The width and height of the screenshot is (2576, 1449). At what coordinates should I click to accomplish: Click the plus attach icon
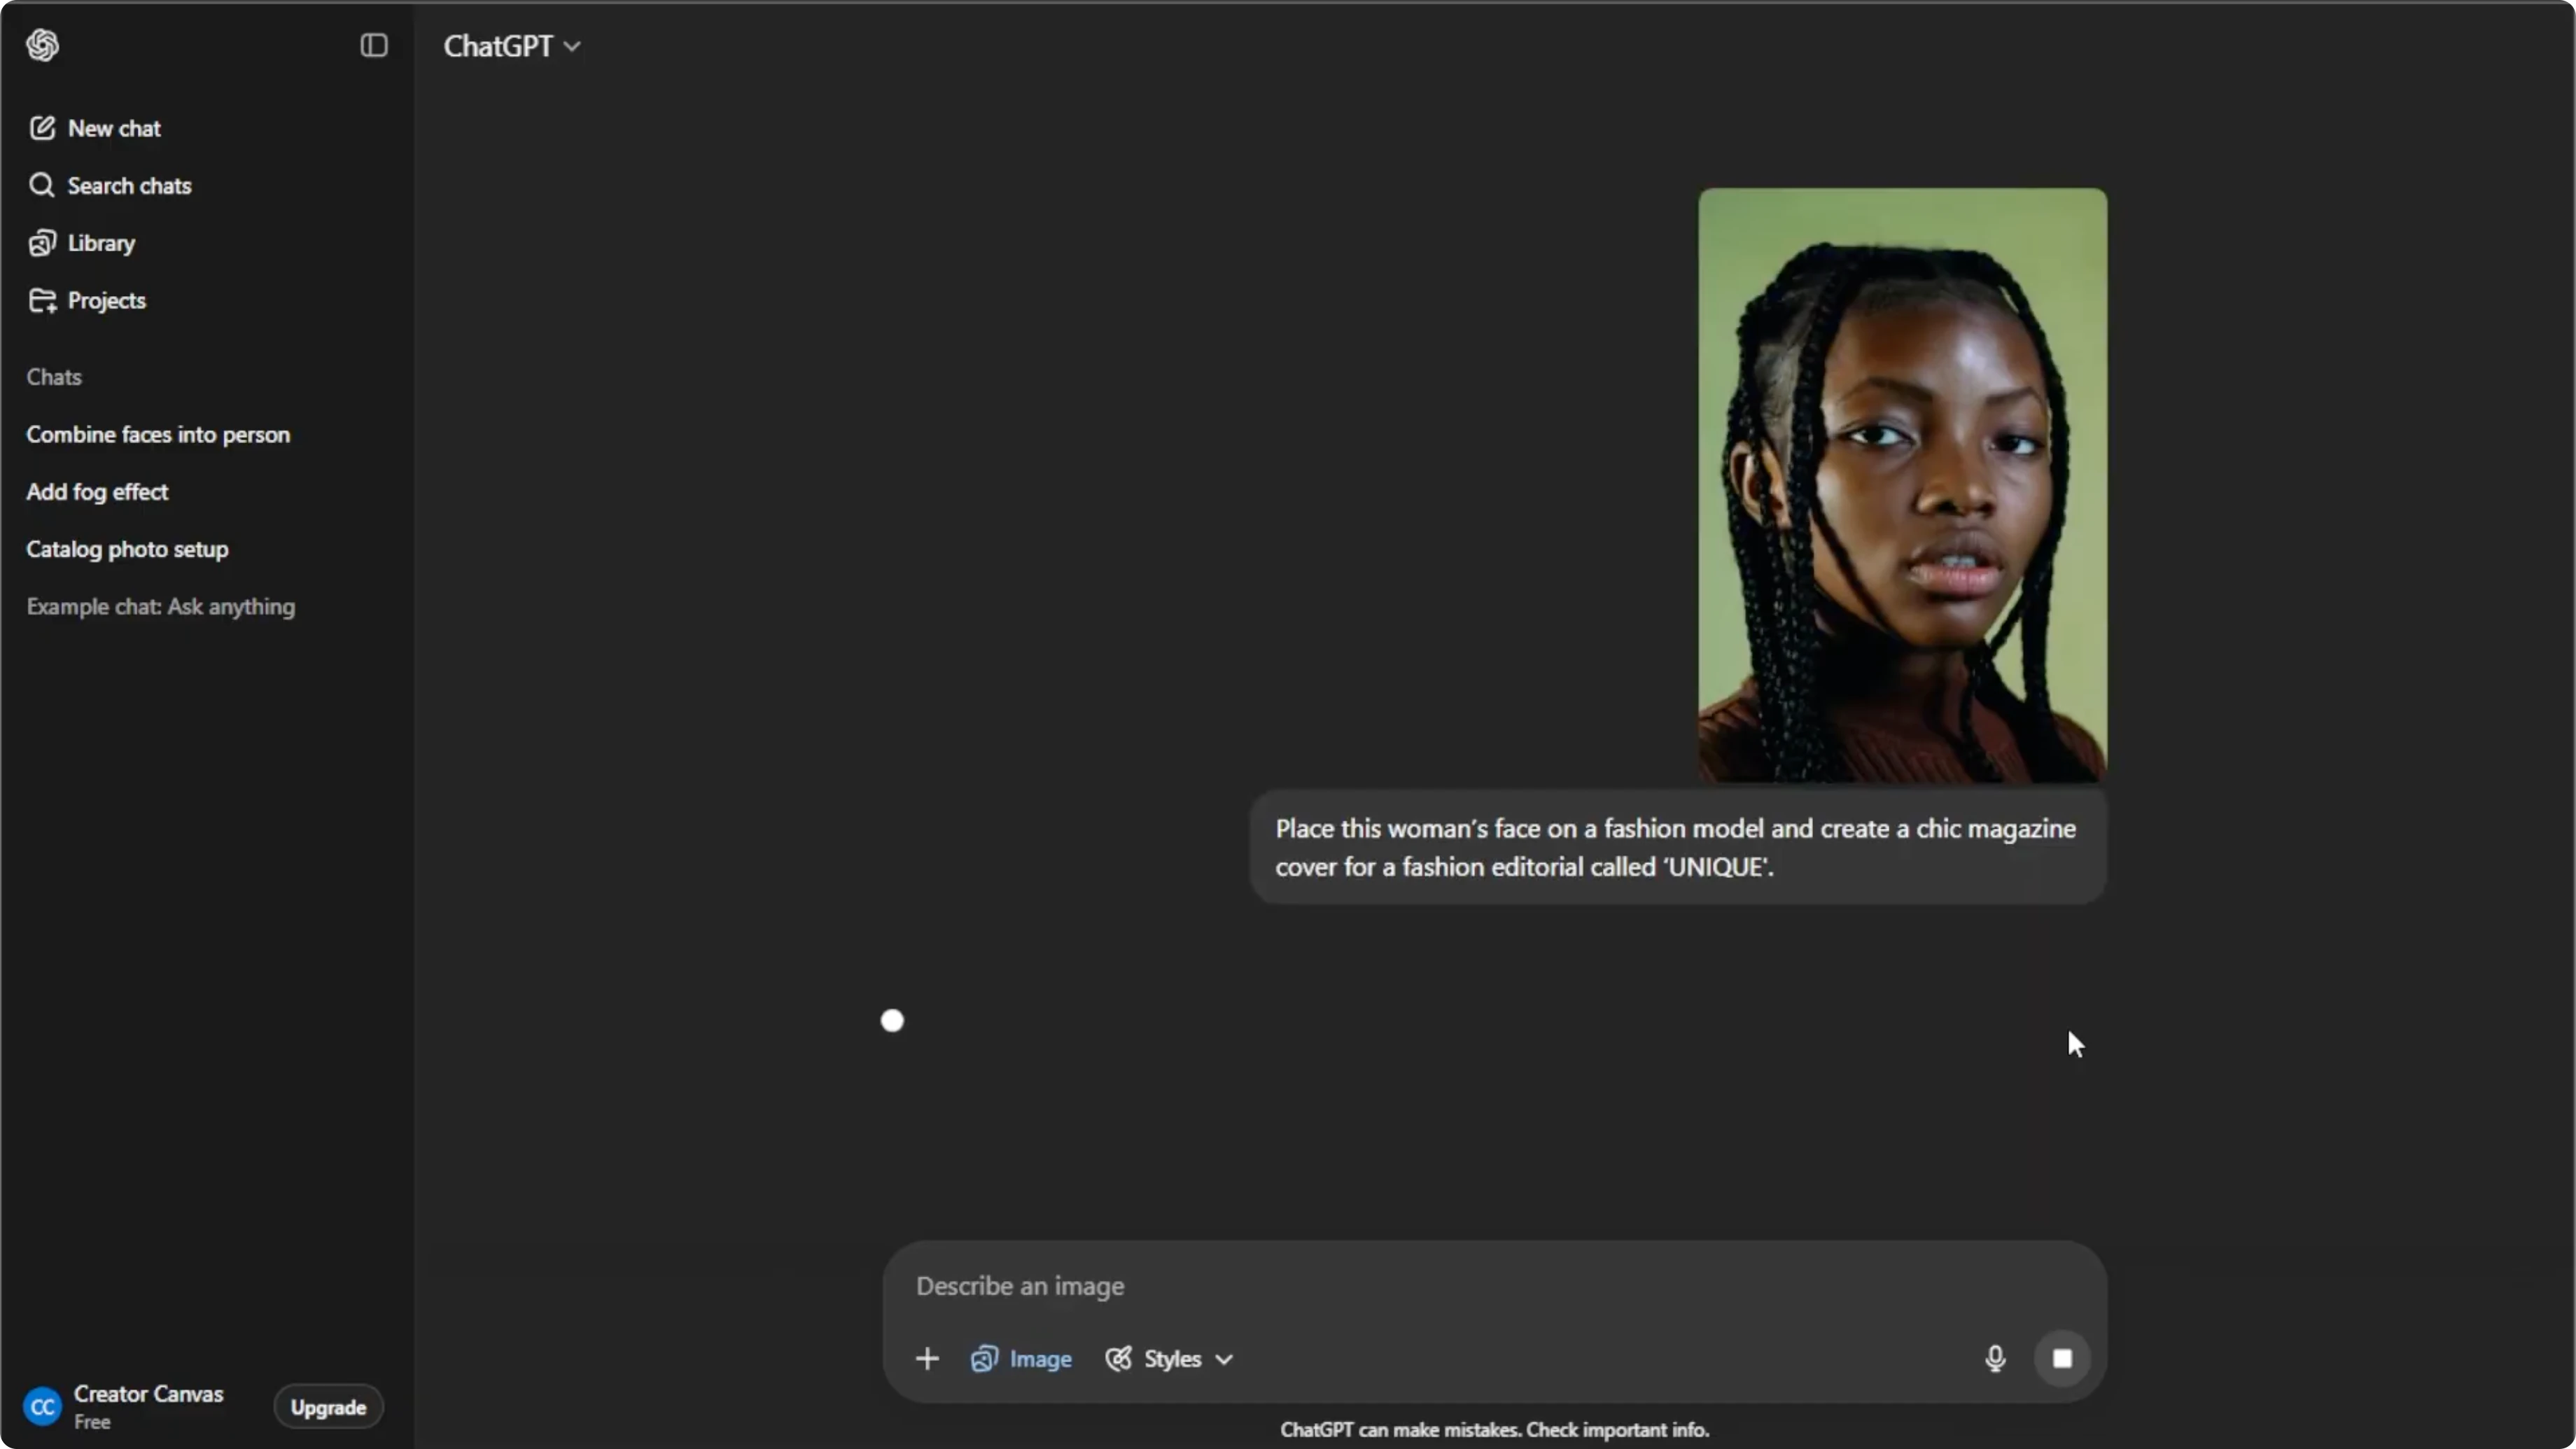pos(927,1358)
